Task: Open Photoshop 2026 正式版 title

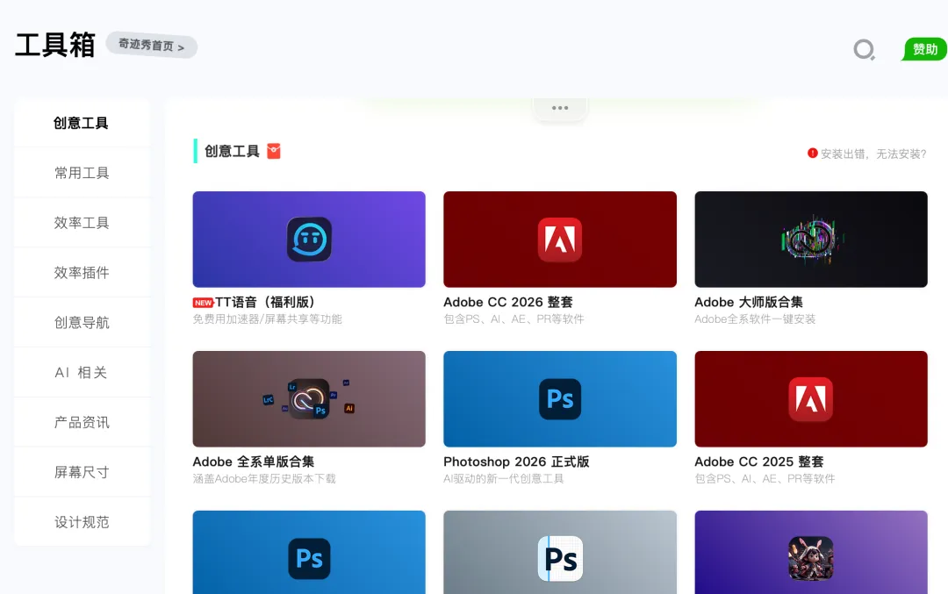Action: 516,462
